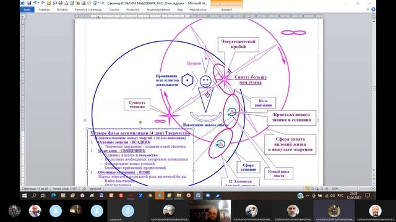Open Customize Quick Access Toolbar dropdown

pos(103,3)
